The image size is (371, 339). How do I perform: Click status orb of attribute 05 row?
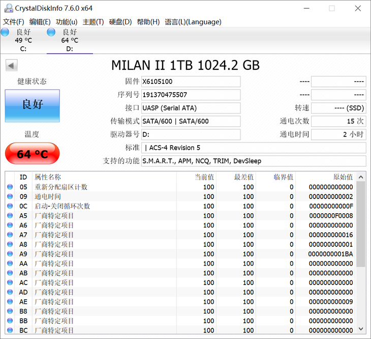pyautogui.click(x=10, y=187)
